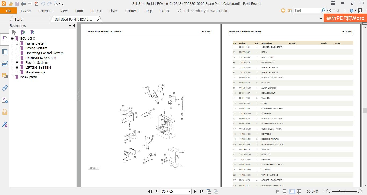Switch to continuous page view mode
Viewport: 367px width, 195px height.
pyautogui.click(x=285, y=192)
